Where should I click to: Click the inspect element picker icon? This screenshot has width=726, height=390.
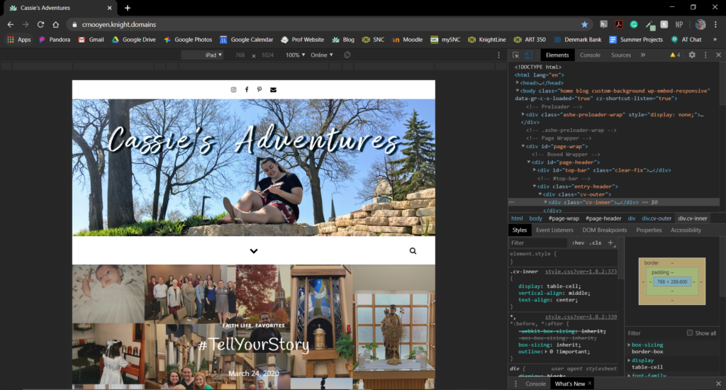[x=516, y=55]
